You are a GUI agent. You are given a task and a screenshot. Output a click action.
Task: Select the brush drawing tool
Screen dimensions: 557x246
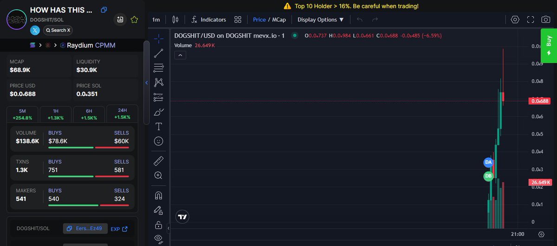158,112
